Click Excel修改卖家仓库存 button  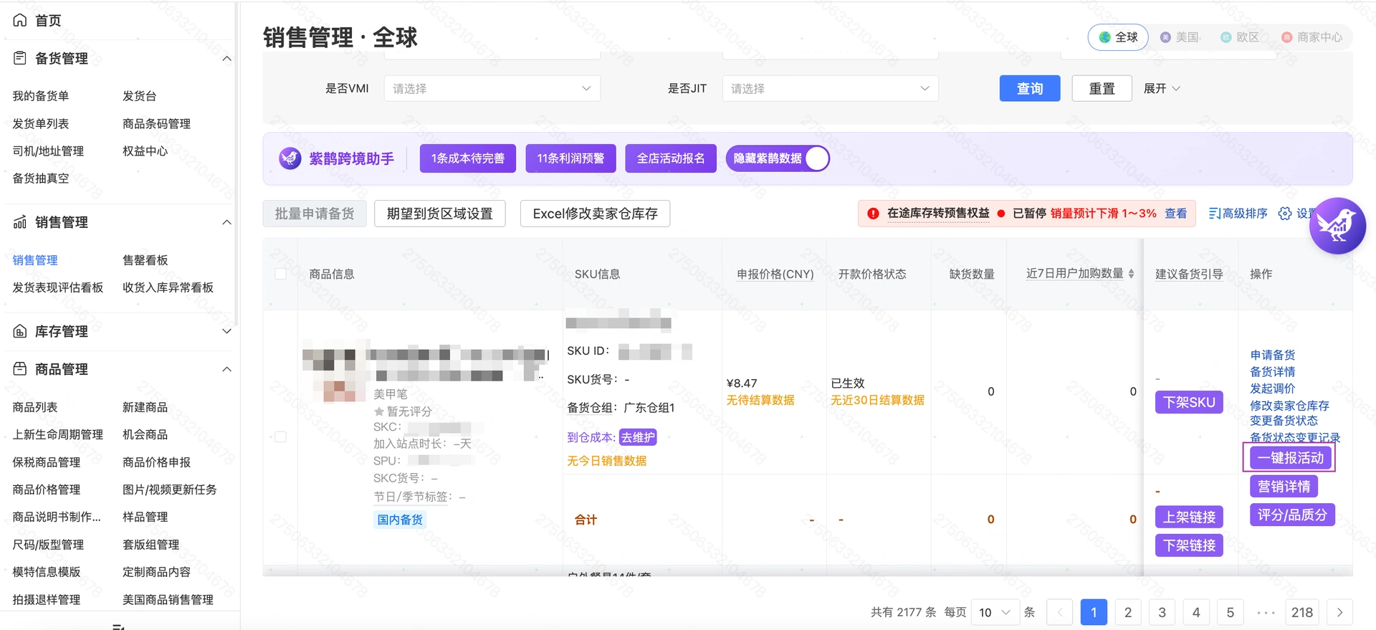click(596, 214)
